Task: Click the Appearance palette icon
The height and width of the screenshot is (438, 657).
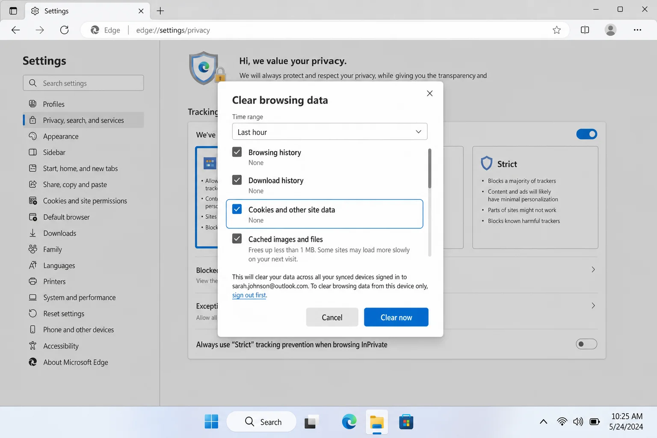Action: click(x=33, y=136)
